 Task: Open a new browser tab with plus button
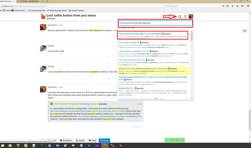(x=48, y=1)
